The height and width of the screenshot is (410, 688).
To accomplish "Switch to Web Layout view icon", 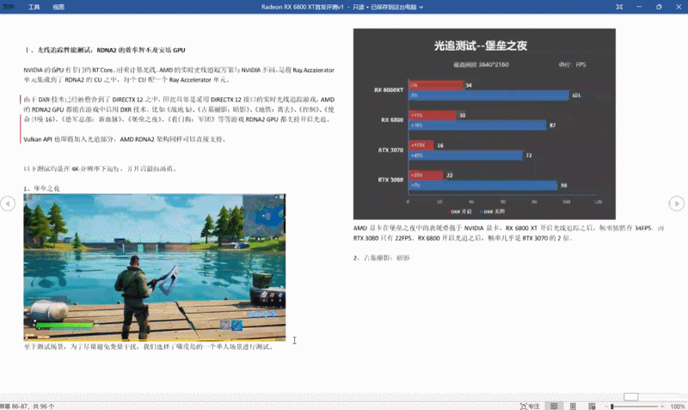I will [592, 406].
